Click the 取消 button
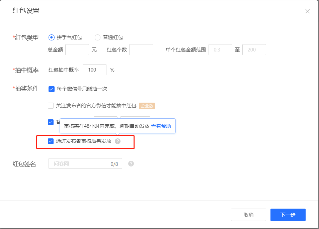Image resolution: width=319 pixels, height=229 pixels. 248,215
